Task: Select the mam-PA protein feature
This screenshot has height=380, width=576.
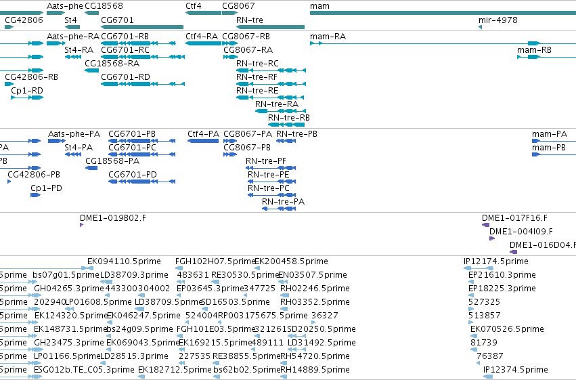Action: coord(554,141)
